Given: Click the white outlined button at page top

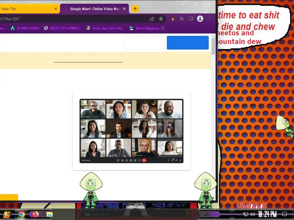Looking at the screenshot, I should click(144, 43).
